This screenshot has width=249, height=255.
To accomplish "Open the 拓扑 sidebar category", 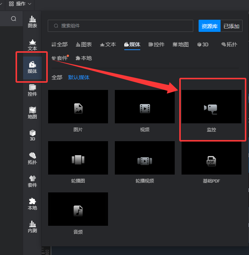I will [32, 158].
